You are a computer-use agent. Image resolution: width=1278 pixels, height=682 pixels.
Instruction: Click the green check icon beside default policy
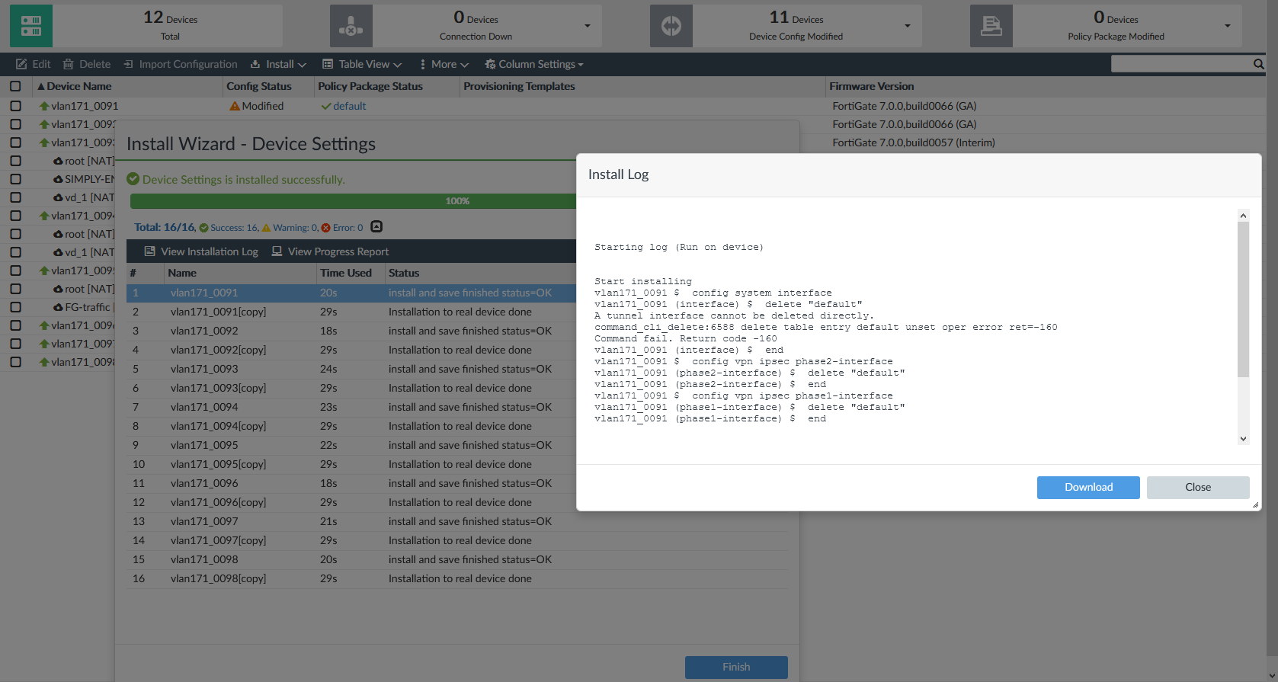(x=326, y=106)
